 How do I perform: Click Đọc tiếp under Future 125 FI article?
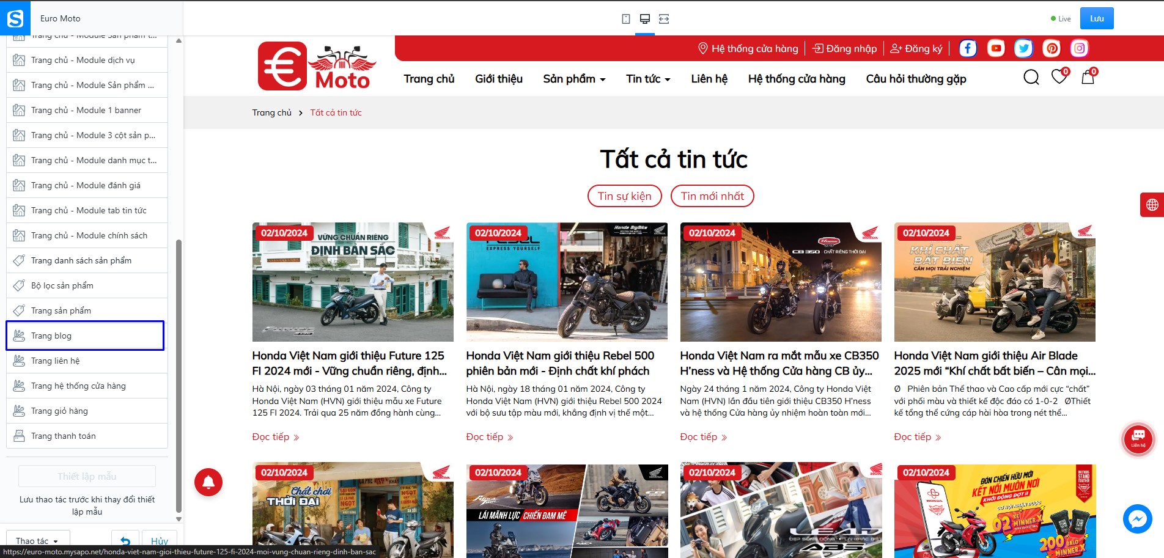276,437
